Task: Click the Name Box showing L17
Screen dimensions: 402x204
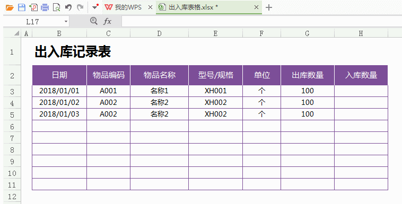Action: [x=33, y=22]
